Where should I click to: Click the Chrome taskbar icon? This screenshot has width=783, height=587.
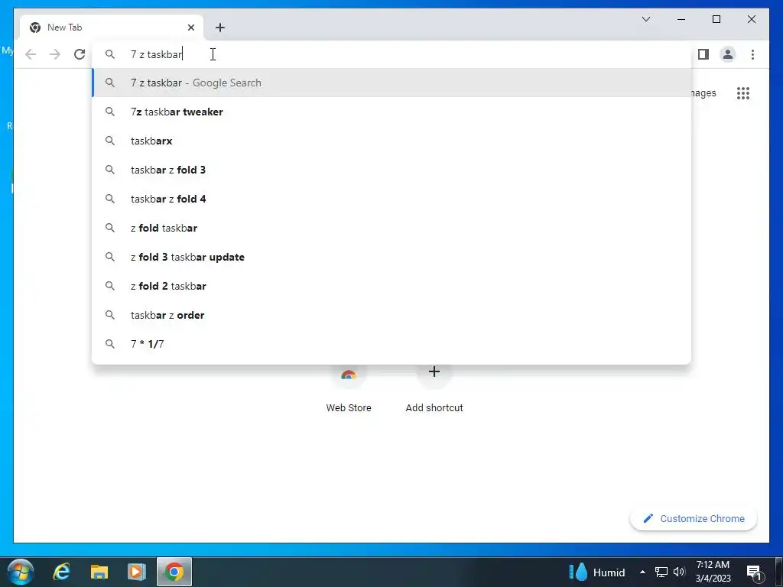174,572
